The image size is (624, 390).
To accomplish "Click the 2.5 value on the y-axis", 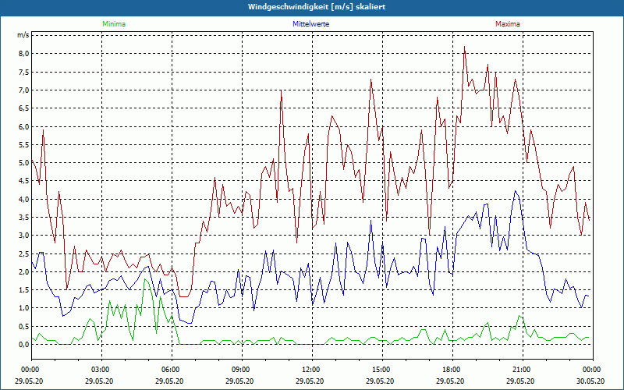I will [23, 254].
